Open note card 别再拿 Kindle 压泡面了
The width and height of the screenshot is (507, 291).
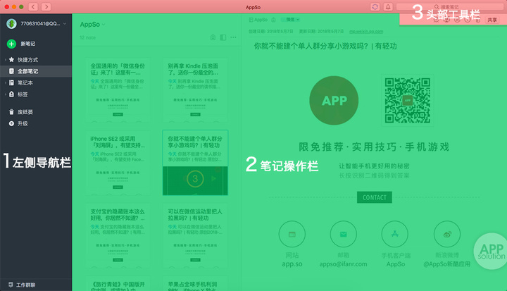tap(195, 90)
